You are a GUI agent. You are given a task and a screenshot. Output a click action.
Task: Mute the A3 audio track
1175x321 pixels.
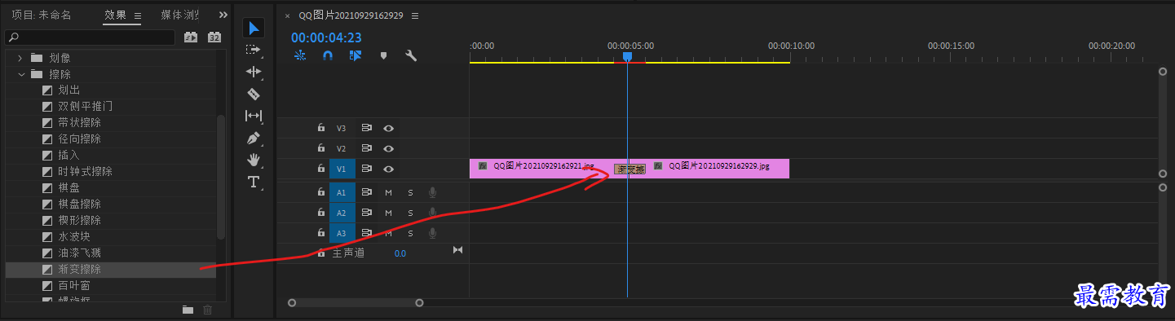point(388,233)
